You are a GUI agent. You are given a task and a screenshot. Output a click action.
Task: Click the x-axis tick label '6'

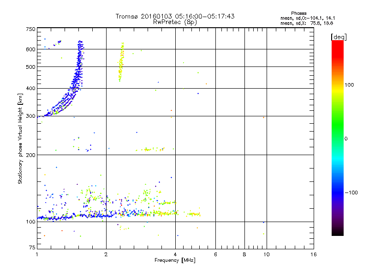215,254
